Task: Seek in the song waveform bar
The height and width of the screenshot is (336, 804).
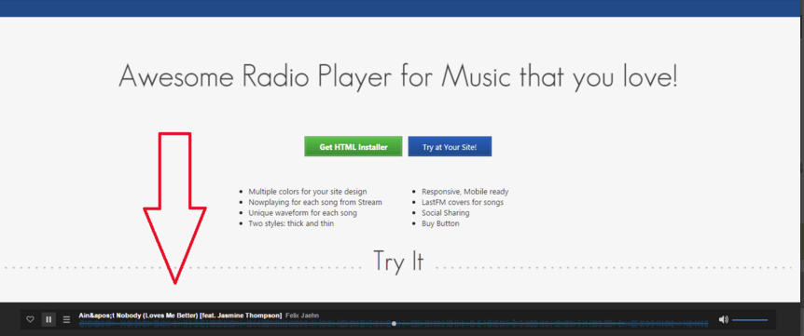Action: [394, 323]
